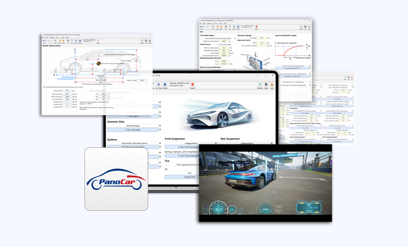Toggle the checkbox beside the Sprung mass field
The image size is (408, 247).
[x=91, y=91]
